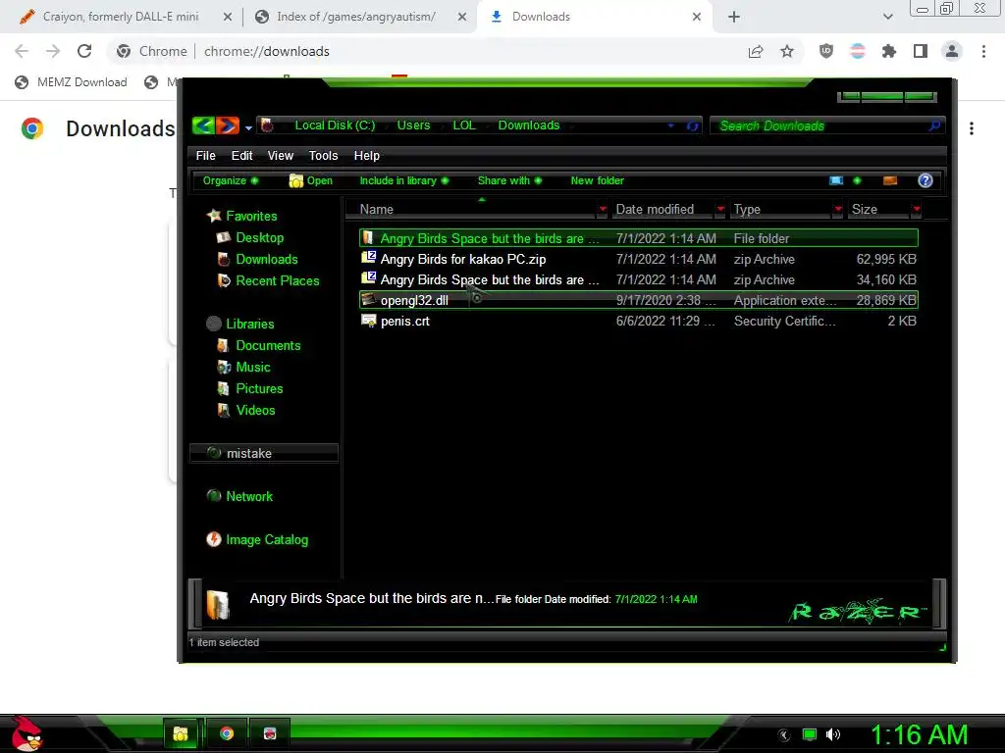Viewport: 1005px width, 753px height.
Task: Select the opengl32.dll file
Action: tap(638, 300)
